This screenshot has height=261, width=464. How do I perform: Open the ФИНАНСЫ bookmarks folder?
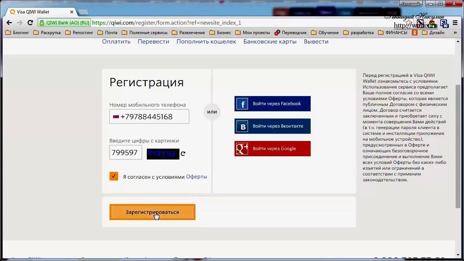tap(393, 33)
